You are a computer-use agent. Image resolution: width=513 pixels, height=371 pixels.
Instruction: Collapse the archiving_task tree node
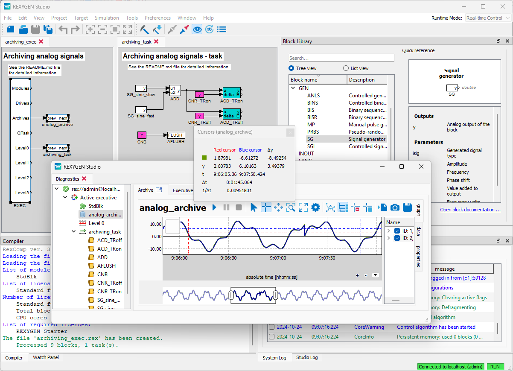[x=73, y=232]
